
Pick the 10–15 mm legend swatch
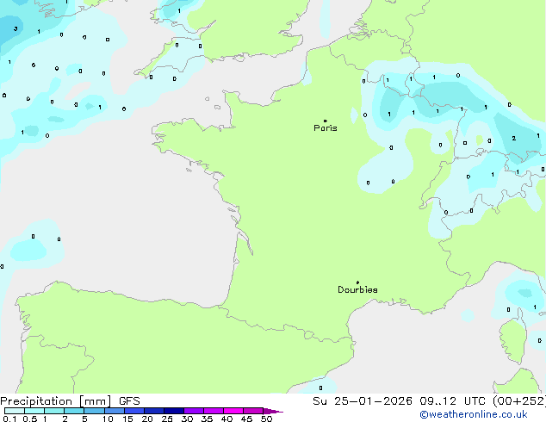(x=114, y=411)
